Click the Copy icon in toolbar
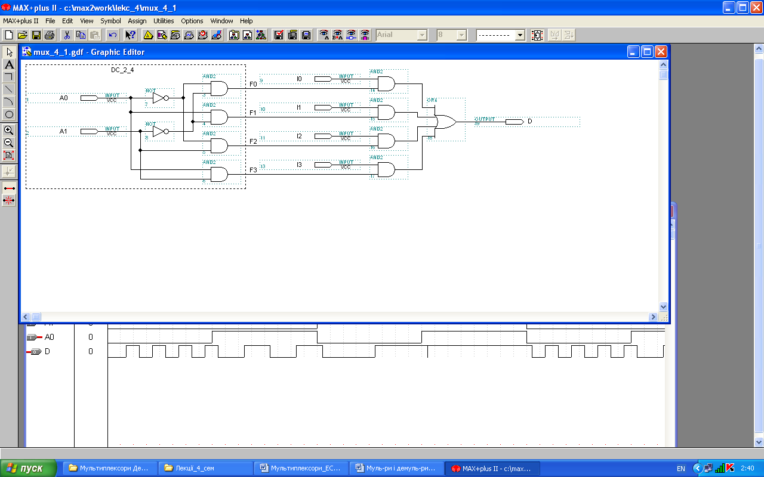764x477 pixels. click(81, 35)
